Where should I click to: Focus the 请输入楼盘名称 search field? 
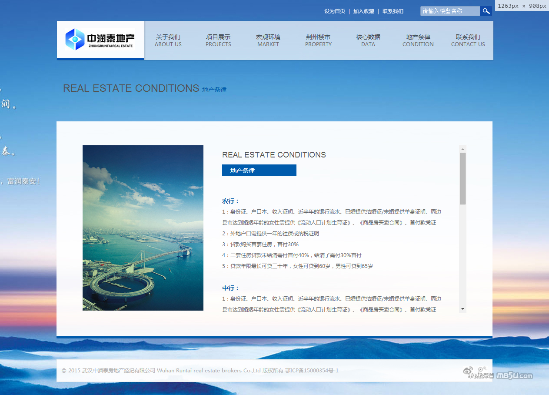pos(450,11)
